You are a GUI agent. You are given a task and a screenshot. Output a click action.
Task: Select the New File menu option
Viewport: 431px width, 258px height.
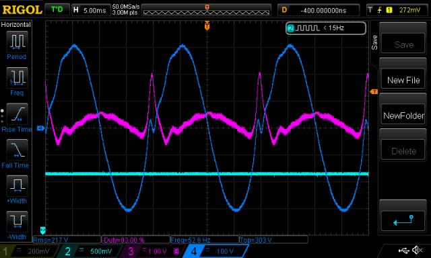click(x=403, y=80)
